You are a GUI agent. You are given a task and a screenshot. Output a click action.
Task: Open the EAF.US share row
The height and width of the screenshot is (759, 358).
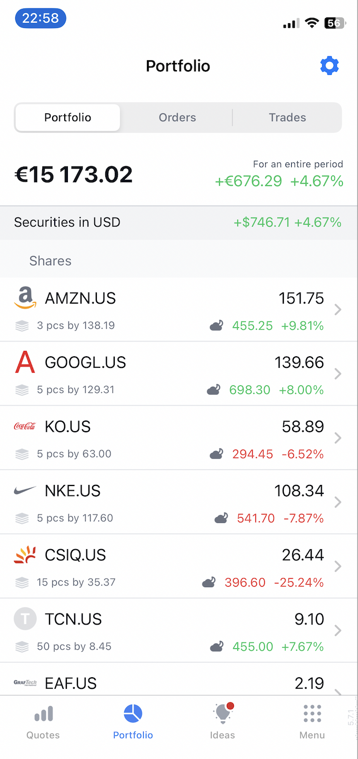tap(158, 684)
